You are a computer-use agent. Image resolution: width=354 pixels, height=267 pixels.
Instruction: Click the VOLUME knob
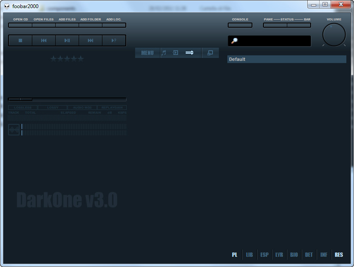[334, 34]
